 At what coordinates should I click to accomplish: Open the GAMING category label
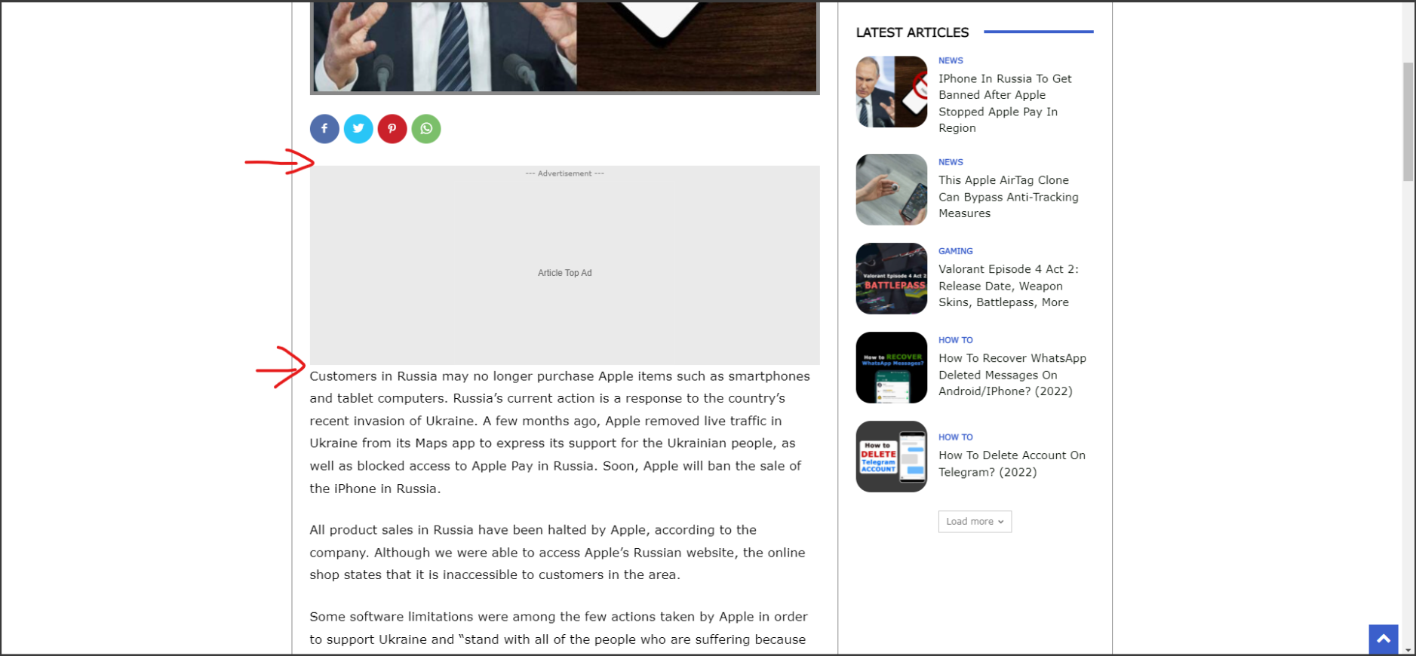[956, 251]
